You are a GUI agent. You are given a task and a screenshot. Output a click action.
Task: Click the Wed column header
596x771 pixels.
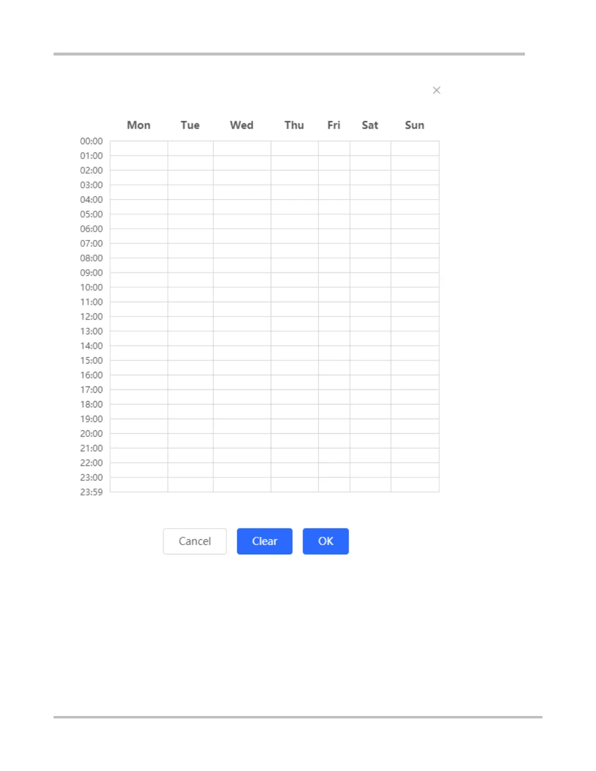[x=242, y=125]
